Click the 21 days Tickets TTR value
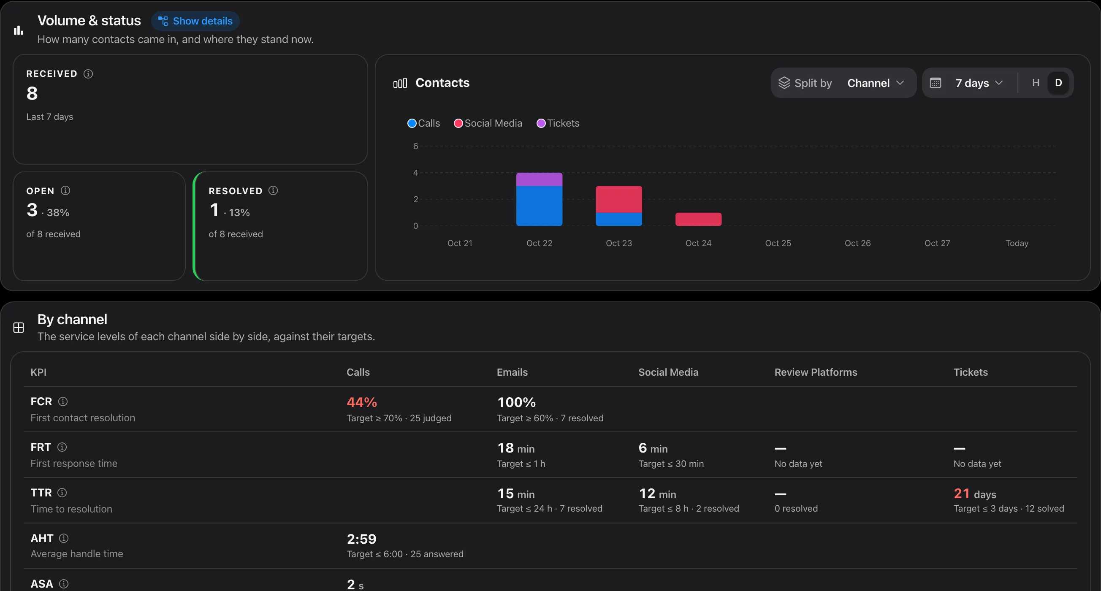The height and width of the screenshot is (591, 1101). (975, 493)
